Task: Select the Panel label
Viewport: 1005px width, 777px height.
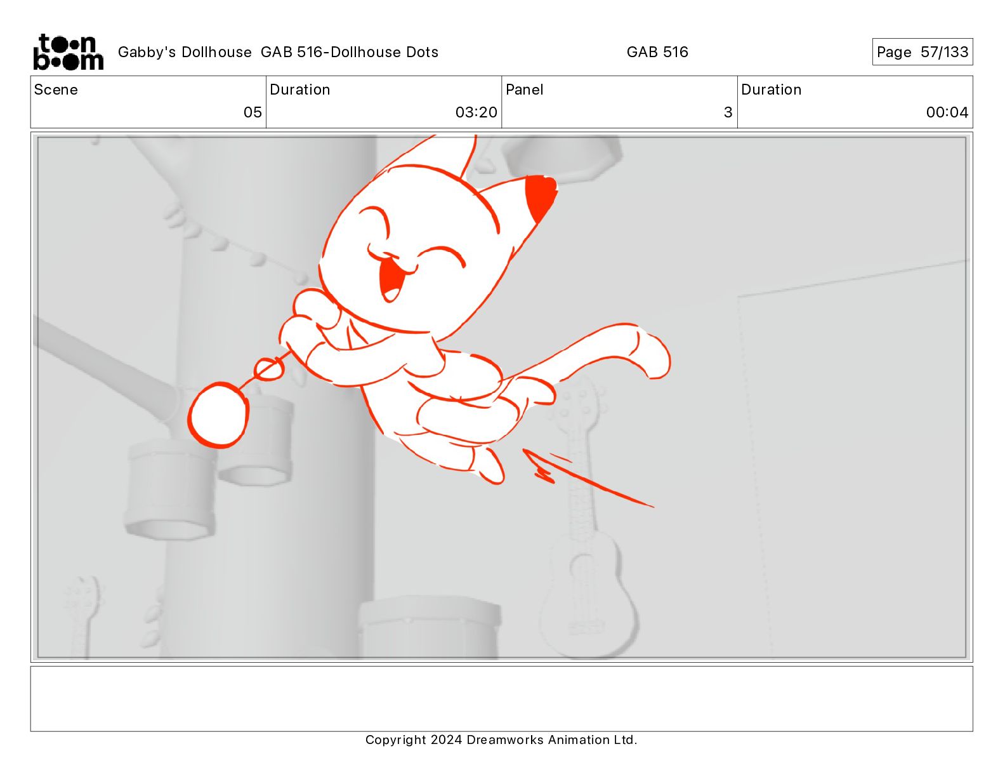Action: (525, 90)
